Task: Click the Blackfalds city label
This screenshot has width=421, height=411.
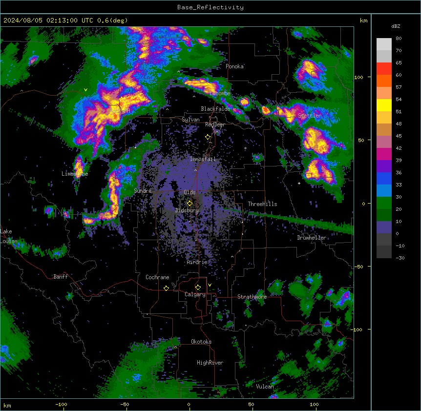Action: click(215, 109)
